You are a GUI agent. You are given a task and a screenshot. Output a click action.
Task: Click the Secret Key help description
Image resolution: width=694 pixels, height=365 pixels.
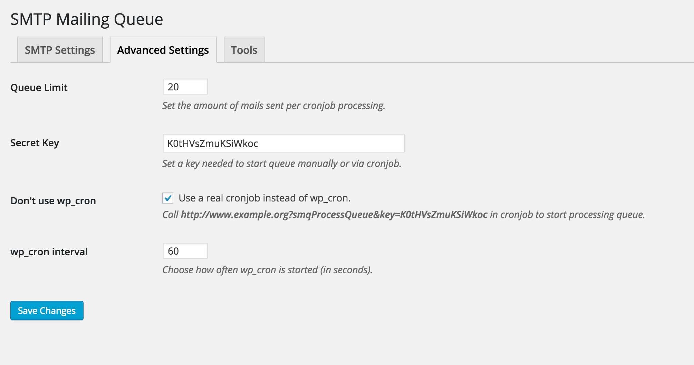click(x=282, y=164)
